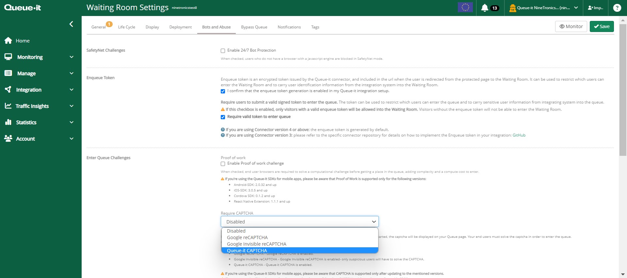Click the Imp.. impersonate user icon

(x=590, y=8)
